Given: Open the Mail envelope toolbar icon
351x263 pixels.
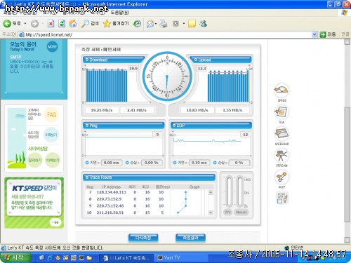Looking at the screenshot, I should coord(150,24).
